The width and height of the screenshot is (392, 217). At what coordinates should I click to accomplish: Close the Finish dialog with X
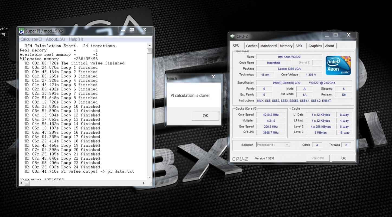(213, 77)
